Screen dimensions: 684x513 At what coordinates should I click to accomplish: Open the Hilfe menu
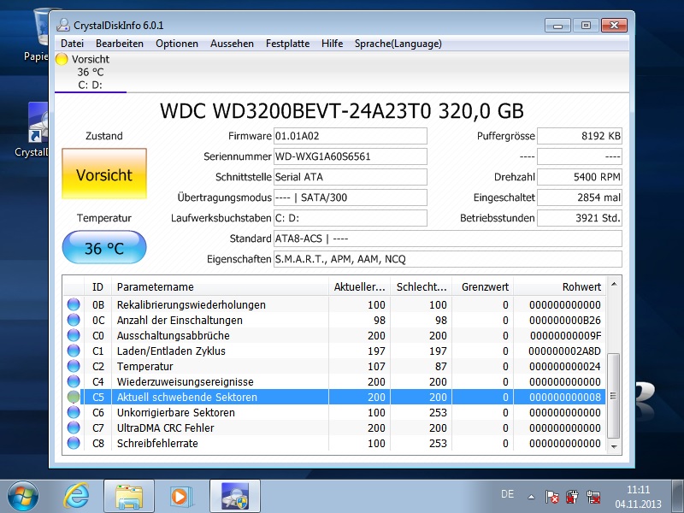click(x=332, y=44)
